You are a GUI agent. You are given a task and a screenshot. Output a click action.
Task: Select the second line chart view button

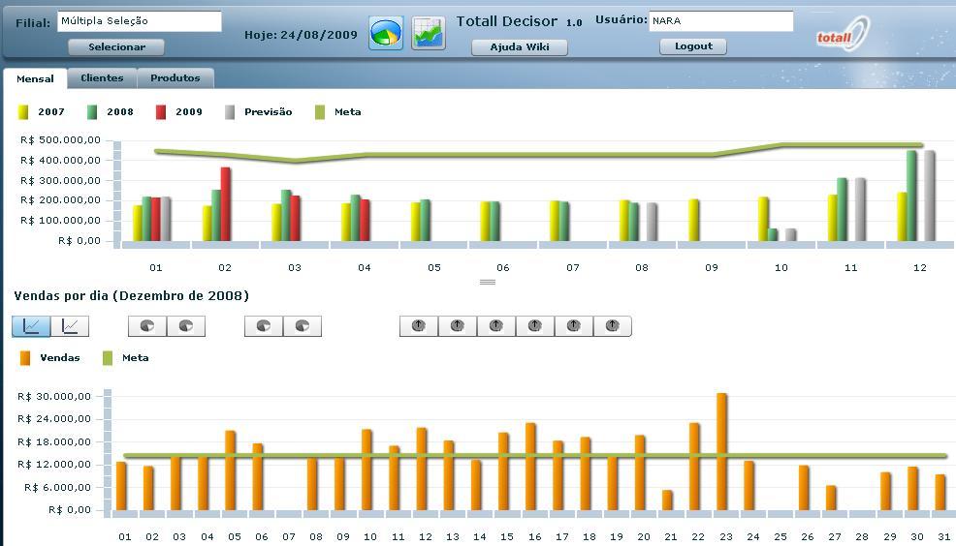coord(70,326)
